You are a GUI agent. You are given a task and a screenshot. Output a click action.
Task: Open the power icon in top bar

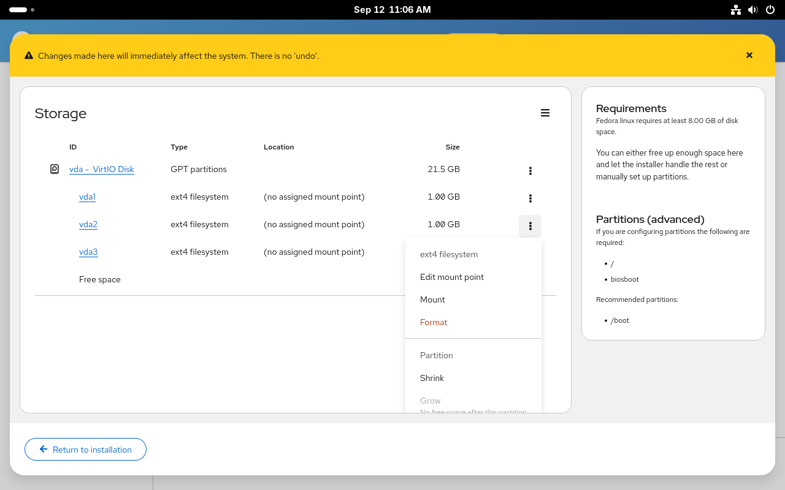coord(770,10)
